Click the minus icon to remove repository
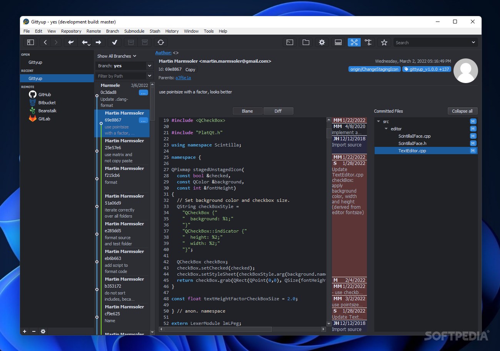The image size is (500, 351). [x=33, y=331]
